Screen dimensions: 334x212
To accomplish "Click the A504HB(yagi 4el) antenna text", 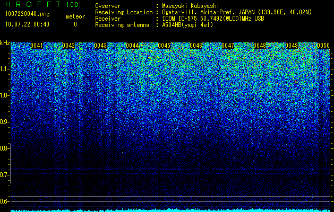I will coord(187,25).
